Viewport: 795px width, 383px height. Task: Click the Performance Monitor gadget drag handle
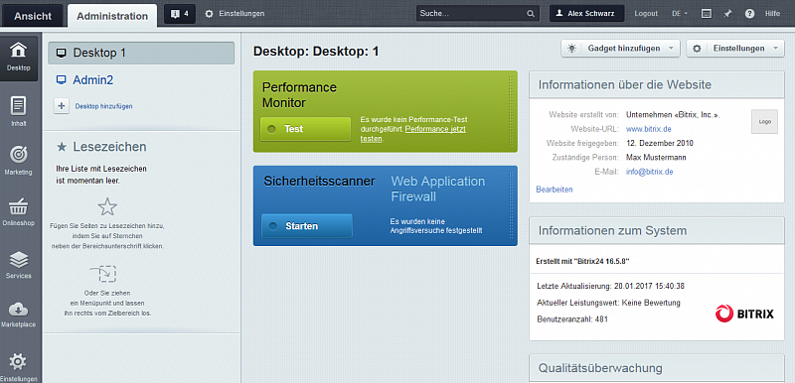point(510,111)
